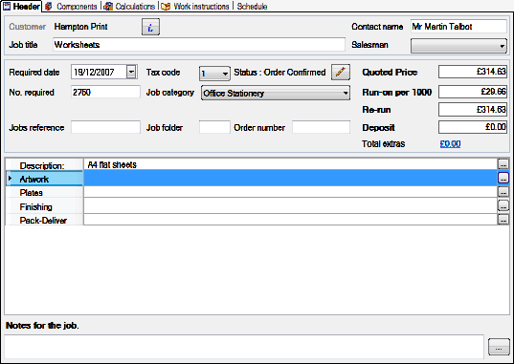The height and width of the screenshot is (364, 514).
Task: Open customer info via the blue 'i' button
Action: click(150, 27)
